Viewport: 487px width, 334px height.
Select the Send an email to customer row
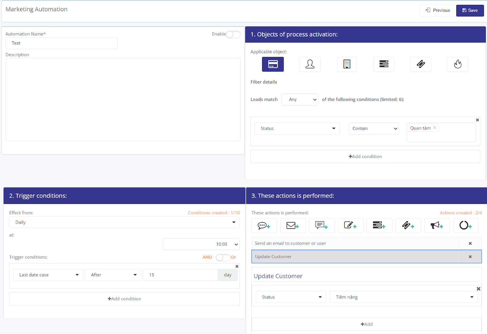(355, 243)
